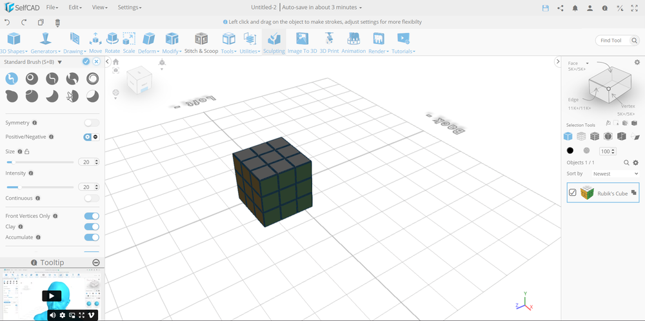This screenshot has height=321, width=645.
Task: Select the solid cube selection mode
Action: [568, 136]
